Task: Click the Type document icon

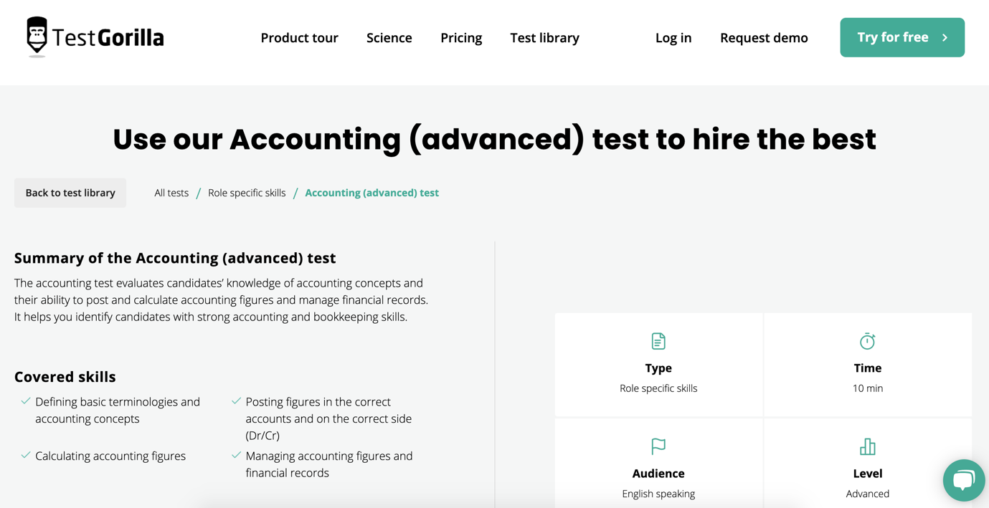Action: 658,341
